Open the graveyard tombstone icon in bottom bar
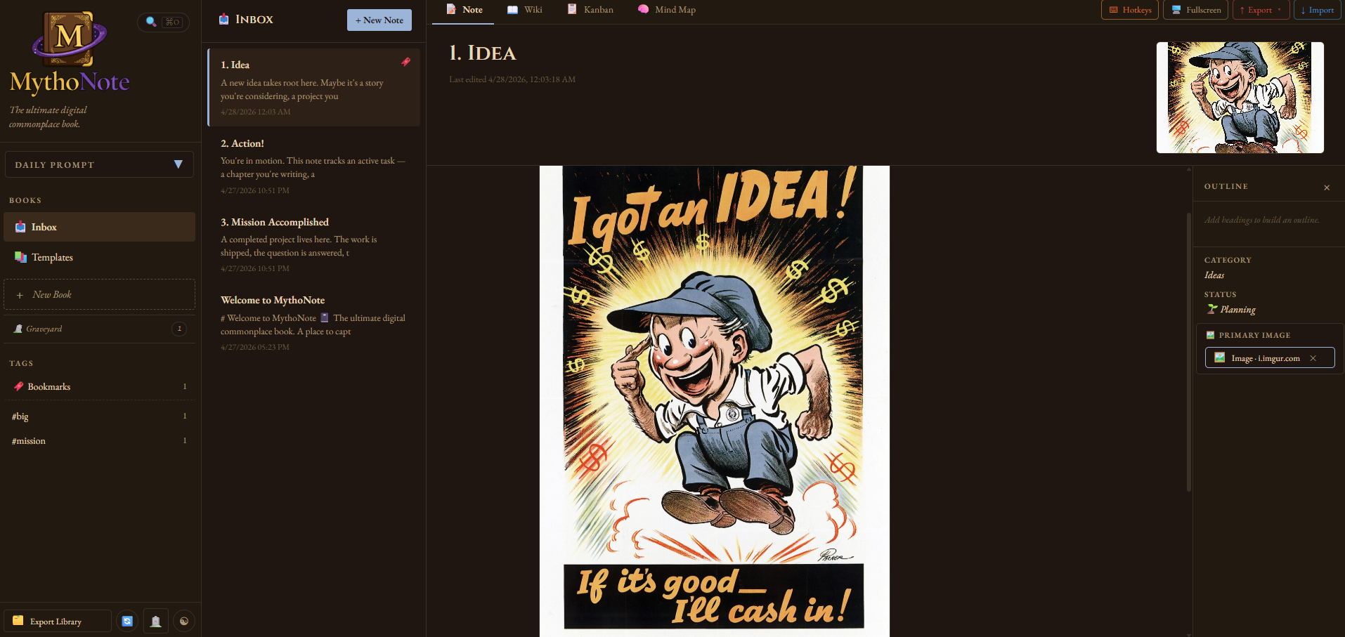The width and height of the screenshot is (1345, 637). coord(156,621)
